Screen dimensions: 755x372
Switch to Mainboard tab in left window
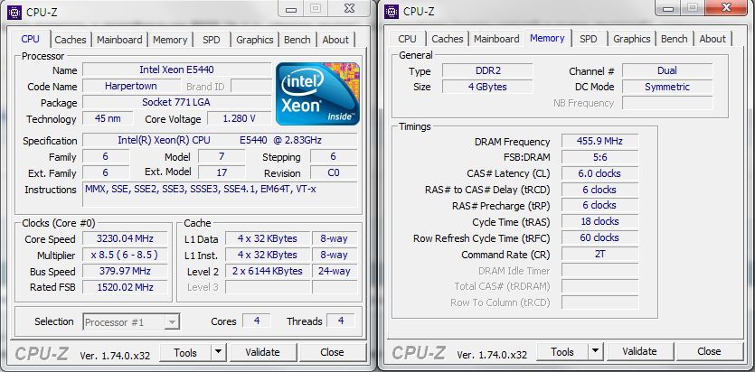point(119,40)
